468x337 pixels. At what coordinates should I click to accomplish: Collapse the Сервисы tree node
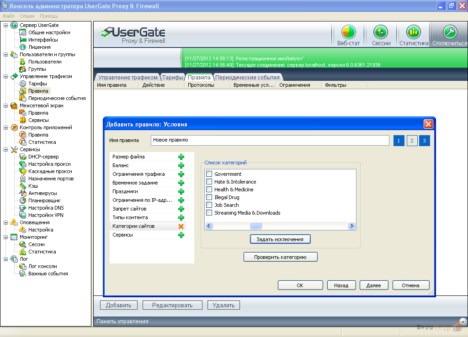point(5,149)
